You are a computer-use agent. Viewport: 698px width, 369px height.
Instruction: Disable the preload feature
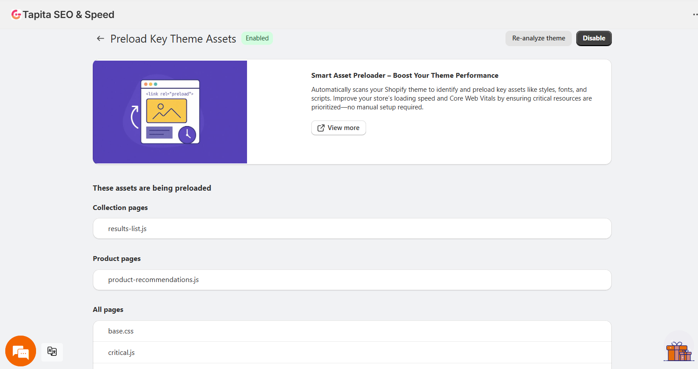(594, 38)
